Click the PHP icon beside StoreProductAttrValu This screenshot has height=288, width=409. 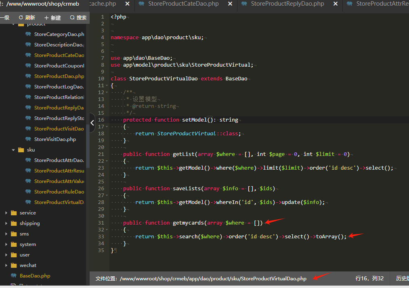point(28,181)
